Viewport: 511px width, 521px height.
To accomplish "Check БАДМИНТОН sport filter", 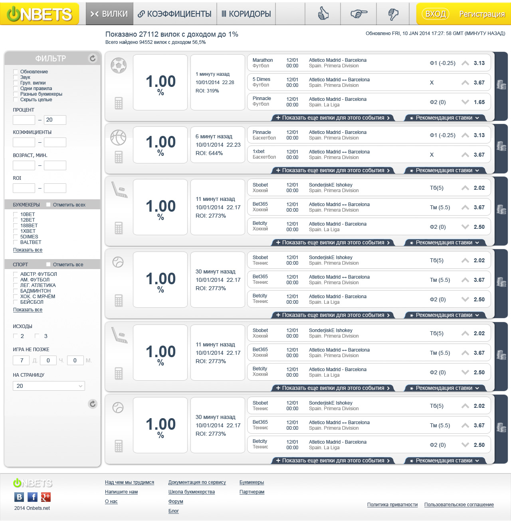I will coord(16,291).
